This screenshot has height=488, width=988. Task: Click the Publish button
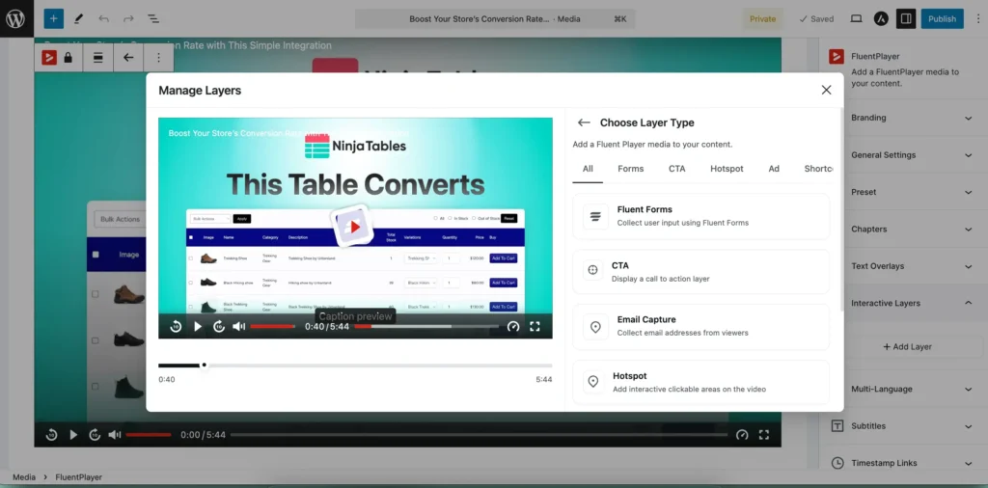click(942, 19)
